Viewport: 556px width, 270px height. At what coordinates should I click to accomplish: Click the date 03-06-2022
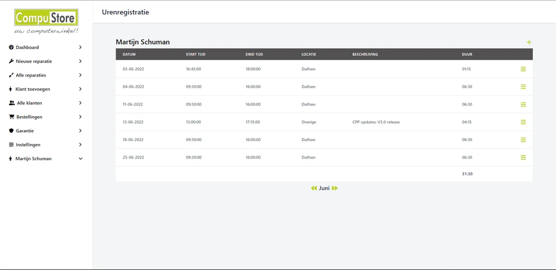coord(133,69)
